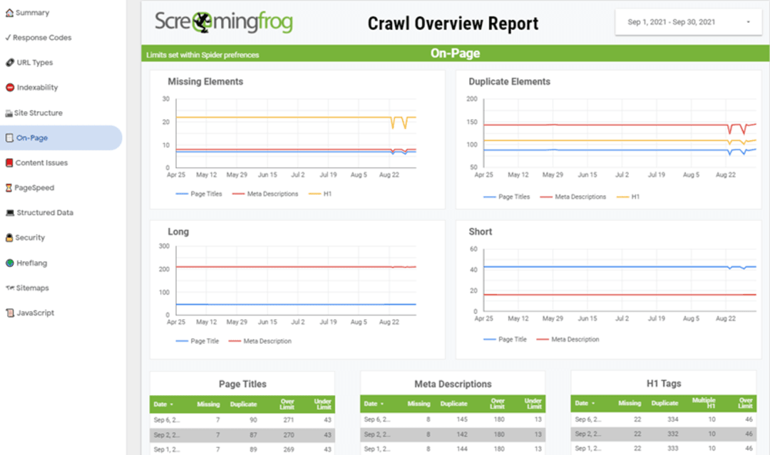Open the Sitemaps report
Screen dimensions: 770x455
coord(34,288)
